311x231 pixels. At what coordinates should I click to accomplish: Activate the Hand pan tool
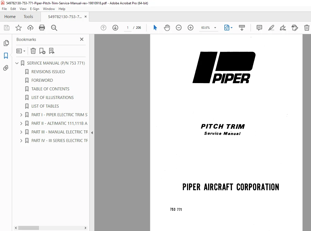click(x=167, y=28)
